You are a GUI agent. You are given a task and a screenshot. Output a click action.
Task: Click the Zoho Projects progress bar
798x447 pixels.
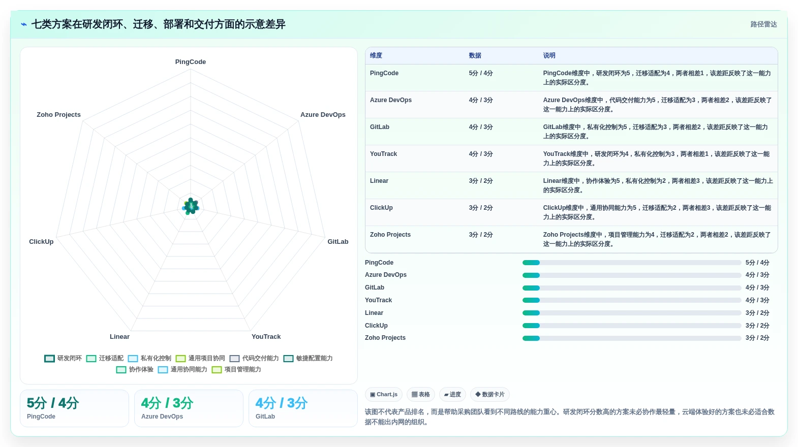pos(632,338)
